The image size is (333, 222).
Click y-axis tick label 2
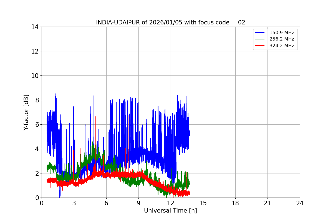click(37, 173)
